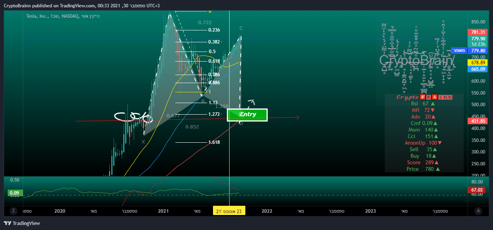Select the 1.13 Fibonacci level label
The height and width of the screenshot is (230, 493).
click(x=213, y=103)
